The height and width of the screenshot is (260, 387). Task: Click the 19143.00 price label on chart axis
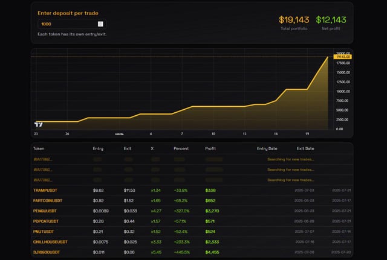point(343,57)
